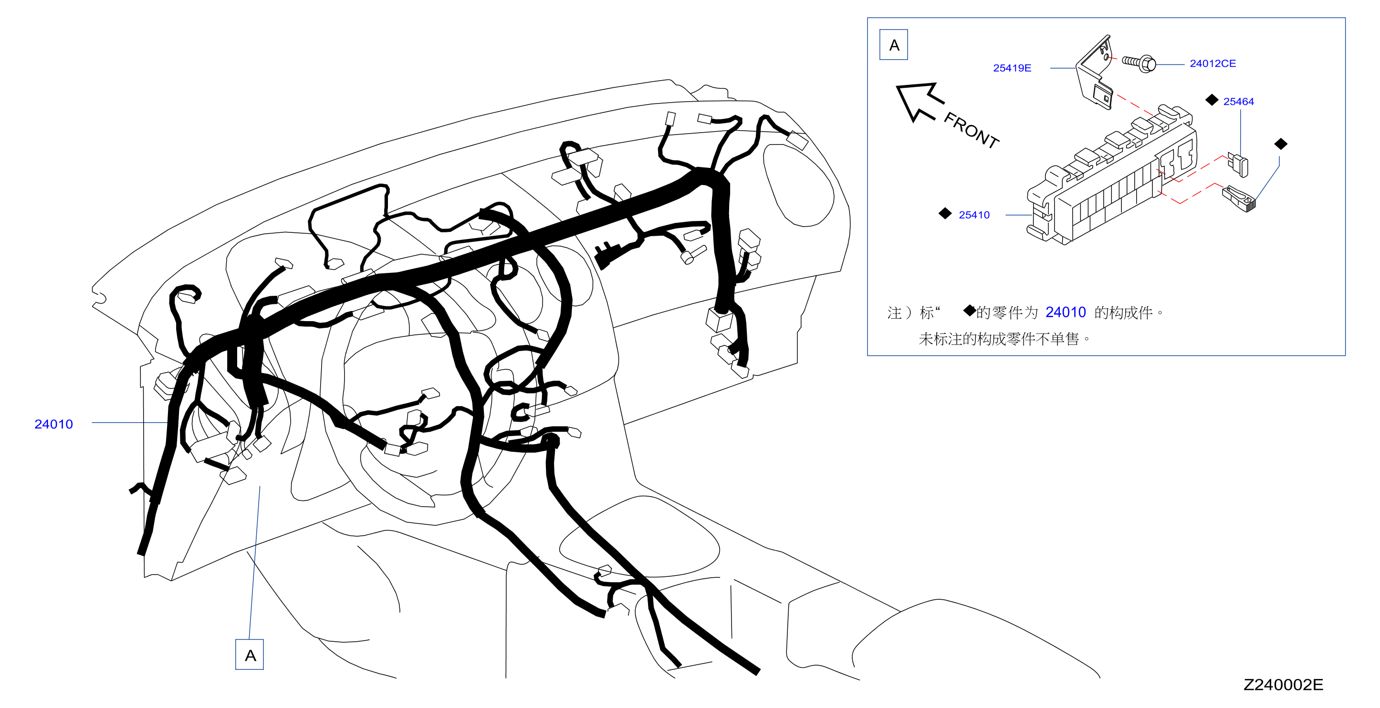The height and width of the screenshot is (708, 1380).
Task: Click part number 25419E in the inset
Action: pos(1012,68)
